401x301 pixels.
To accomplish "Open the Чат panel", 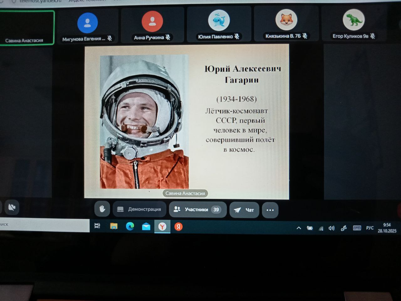I will pos(244,210).
